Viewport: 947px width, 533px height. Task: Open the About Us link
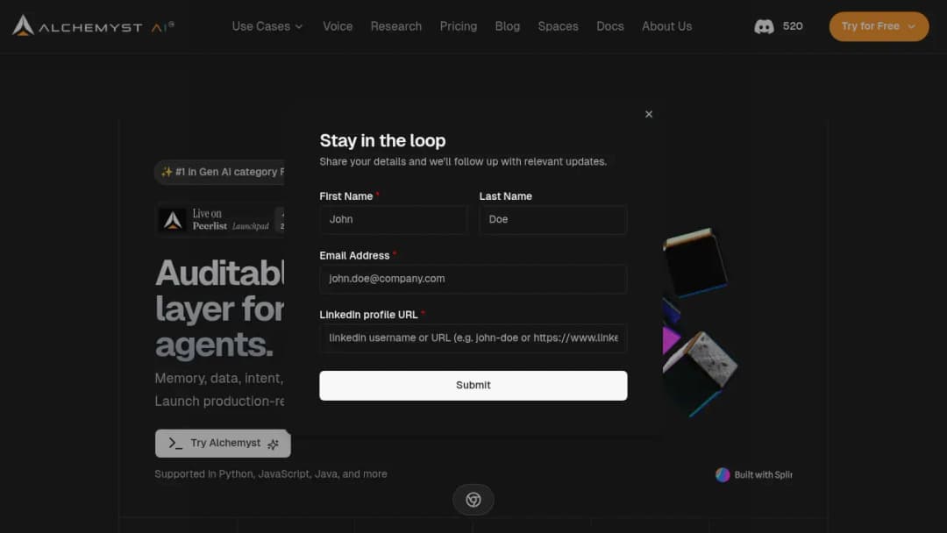666,26
